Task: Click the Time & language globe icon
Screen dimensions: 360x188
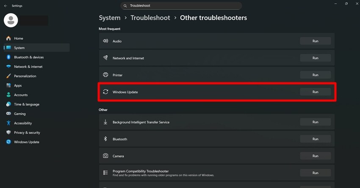Action: [8, 104]
